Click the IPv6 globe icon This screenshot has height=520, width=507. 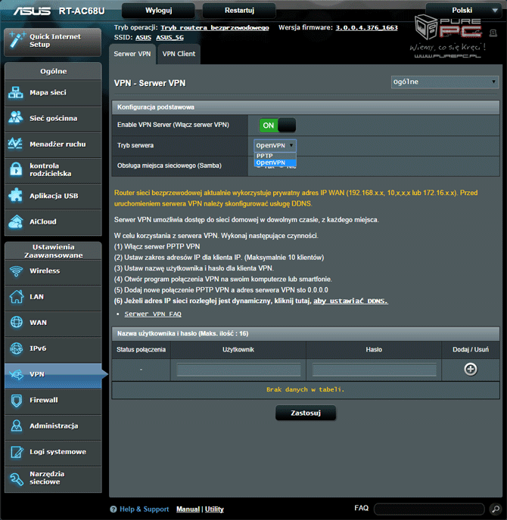16,348
